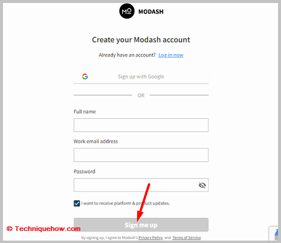Viewport: 281px width, 243px height.
Task: Click the Modash MO logo icon
Action: click(x=127, y=11)
